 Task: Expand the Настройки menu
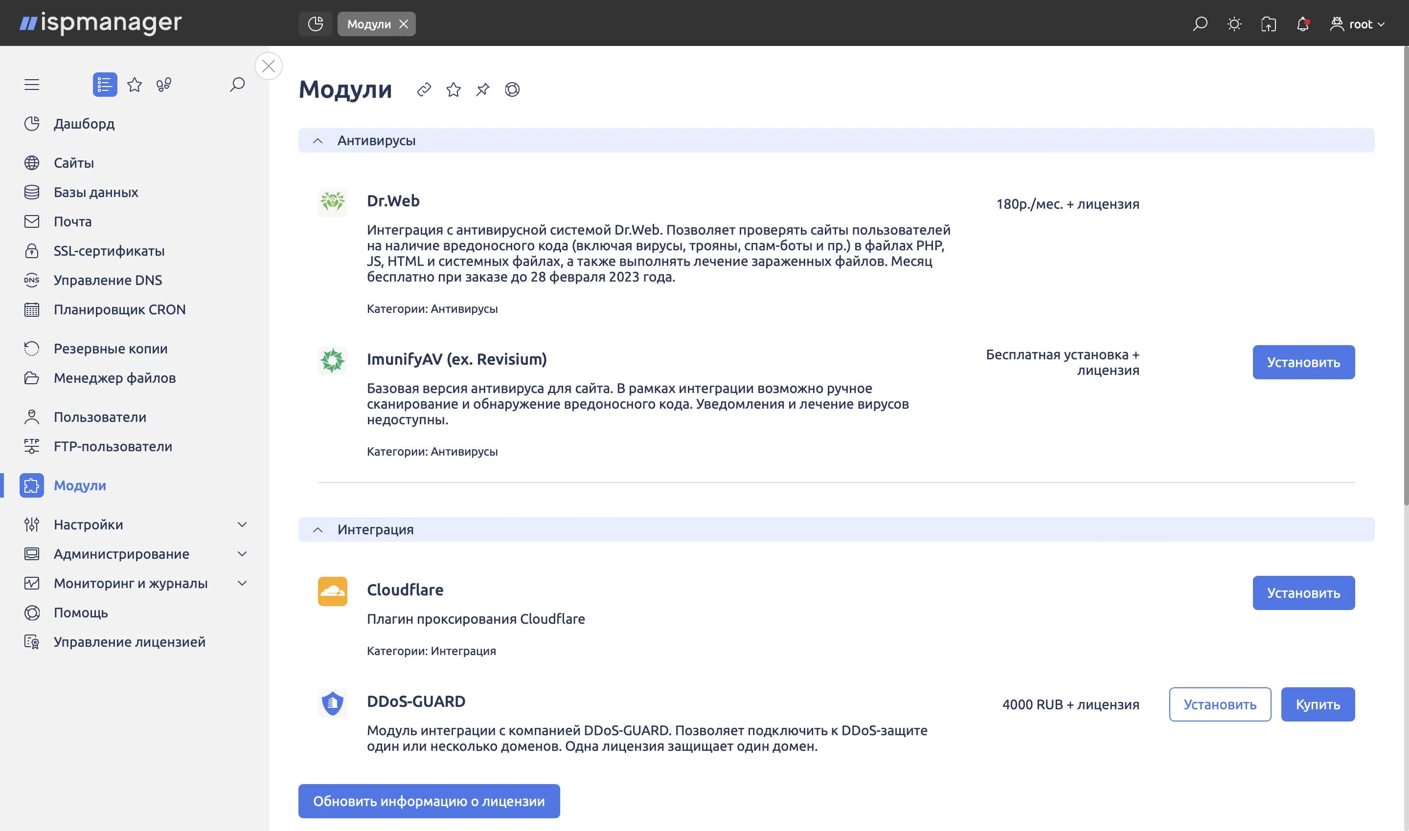(x=242, y=525)
